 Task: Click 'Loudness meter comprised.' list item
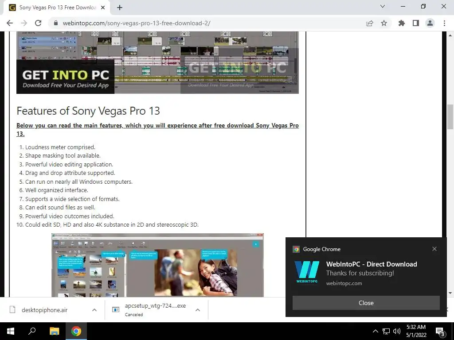(60, 147)
